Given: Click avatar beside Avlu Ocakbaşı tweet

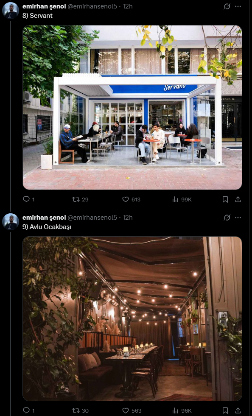Looking at the screenshot, I should (11, 221).
